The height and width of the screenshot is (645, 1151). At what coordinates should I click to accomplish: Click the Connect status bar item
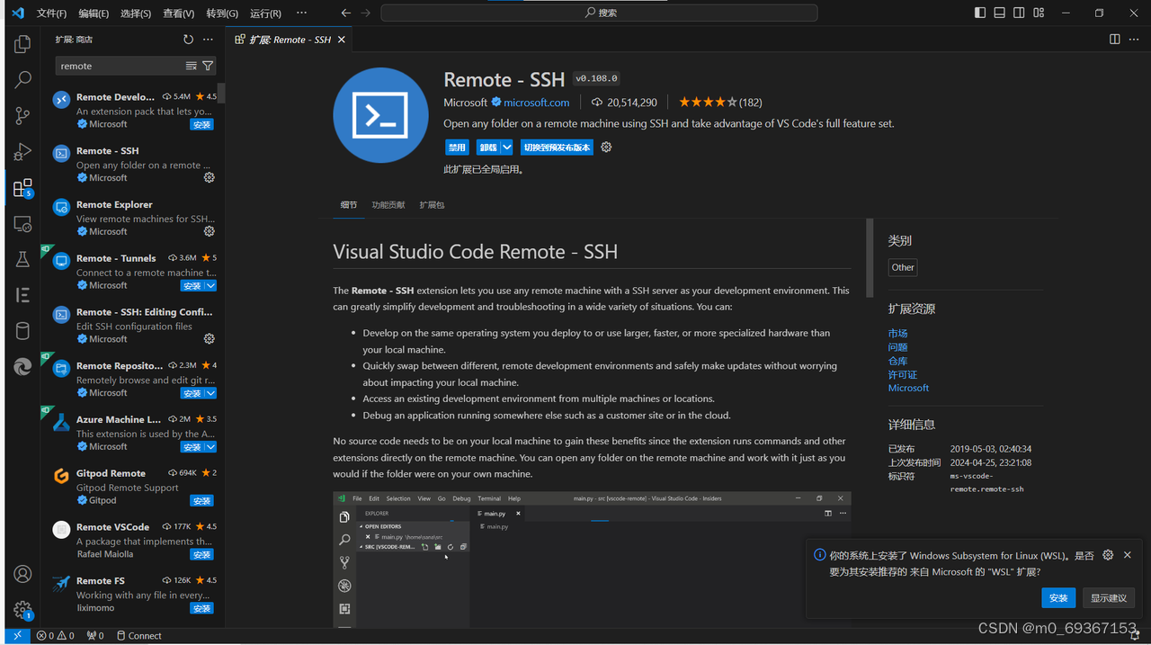pos(139,635)
